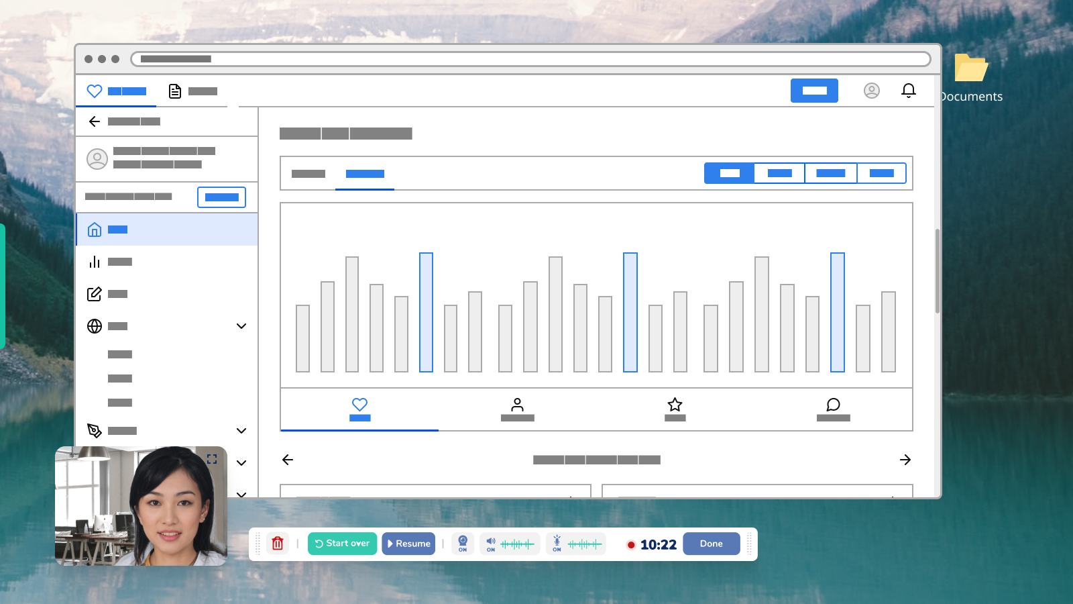
Task: Click the user profile icon in header
Action: pos(871,91)
